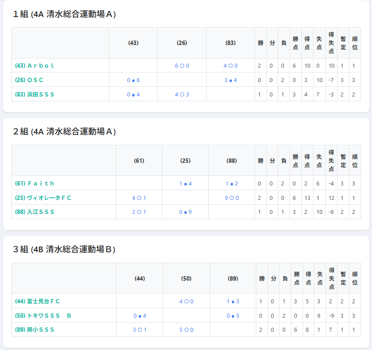Click the 6 ○ 0 score in Ａｒｂｏｌ row
The width and height of the screenshot is (372, 350).
(182, 65)
